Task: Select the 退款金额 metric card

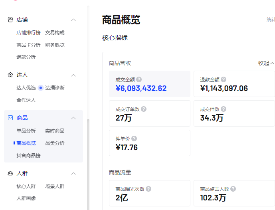Action: pyautogui.click(x=234, y=84)
